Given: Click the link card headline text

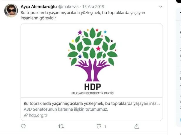Looking at the screenshot, I should (x=92, y=104).
